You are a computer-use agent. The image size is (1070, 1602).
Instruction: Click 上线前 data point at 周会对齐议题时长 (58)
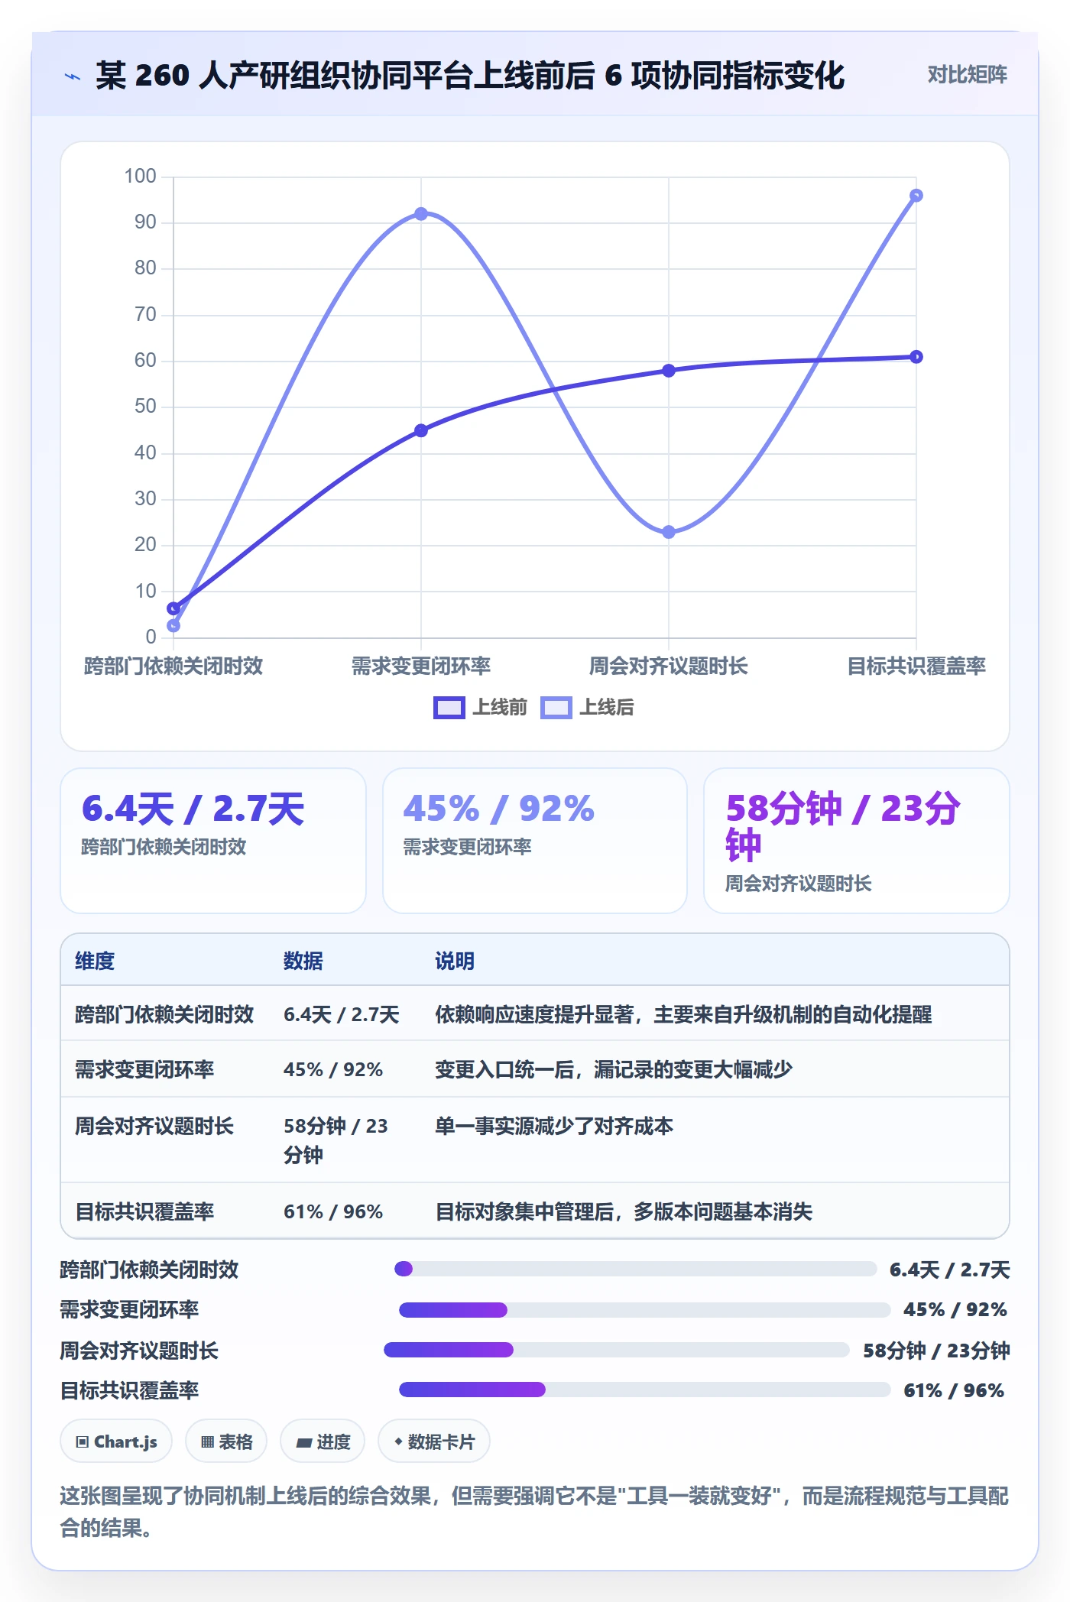point(669,371)
